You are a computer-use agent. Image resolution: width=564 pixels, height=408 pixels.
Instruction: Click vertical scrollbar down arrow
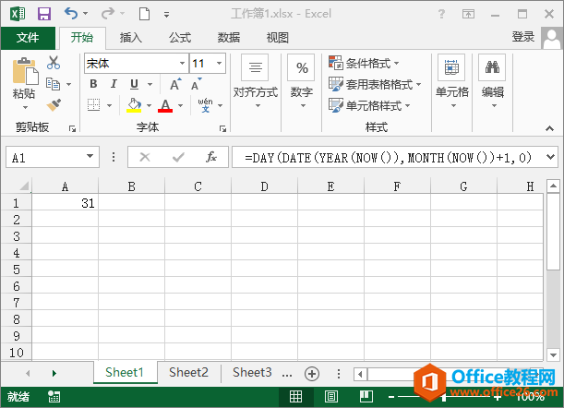(553, 354)
